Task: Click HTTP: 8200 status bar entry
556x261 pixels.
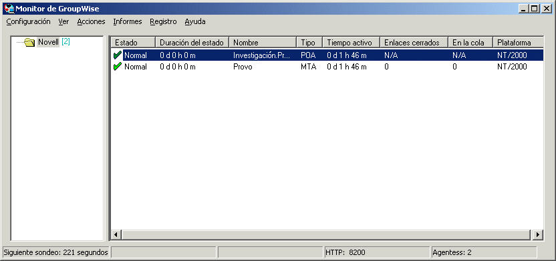Action: pyautogui.click(x=377, y=252)
